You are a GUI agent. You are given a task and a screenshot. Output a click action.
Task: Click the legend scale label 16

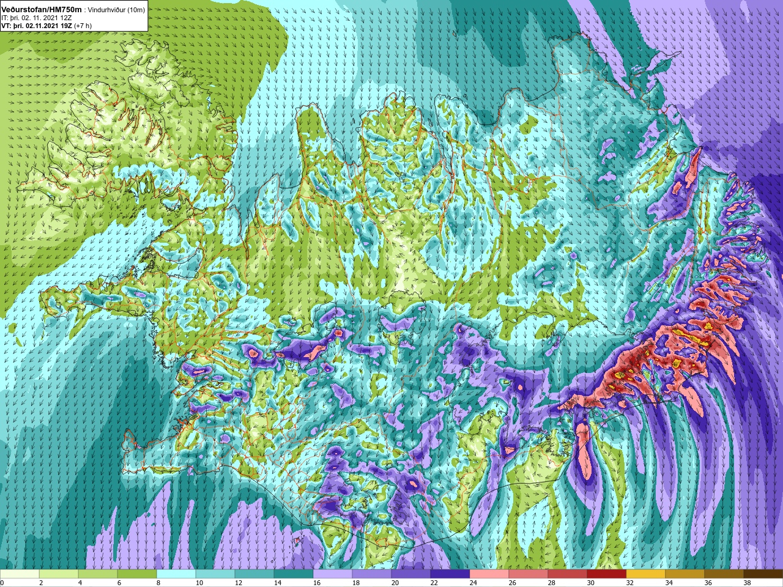pos(316,583)
